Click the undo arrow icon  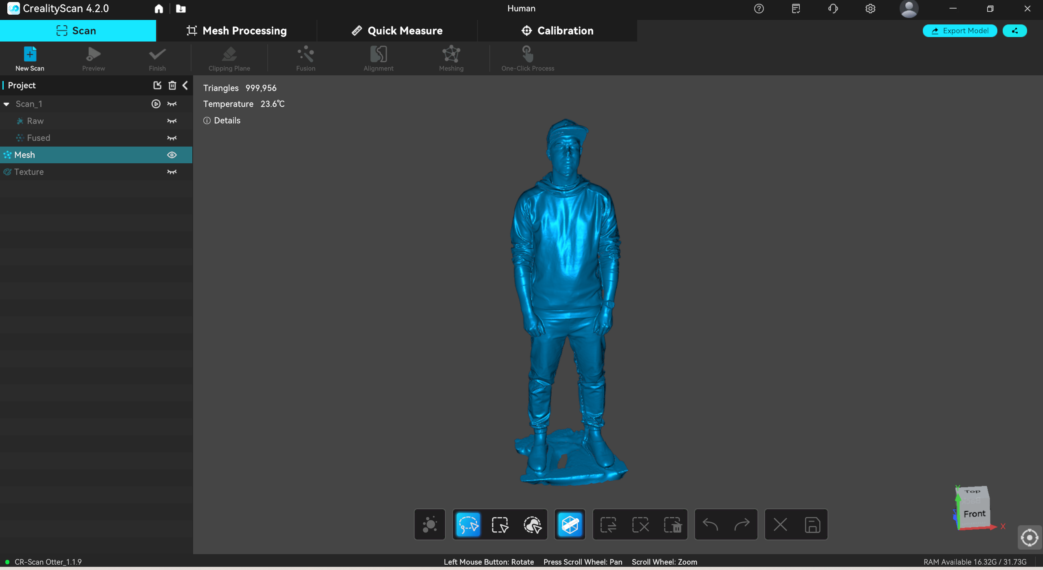(710, 524)
